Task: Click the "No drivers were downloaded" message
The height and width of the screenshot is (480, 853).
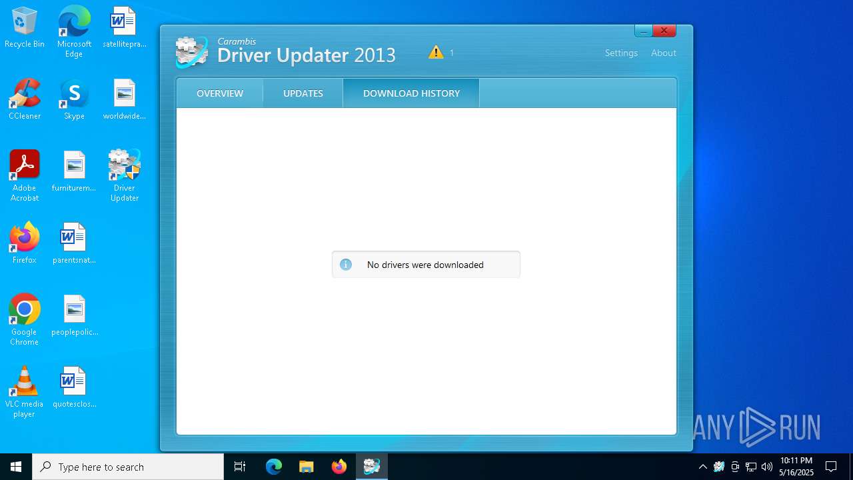Action: coord(425,265)
